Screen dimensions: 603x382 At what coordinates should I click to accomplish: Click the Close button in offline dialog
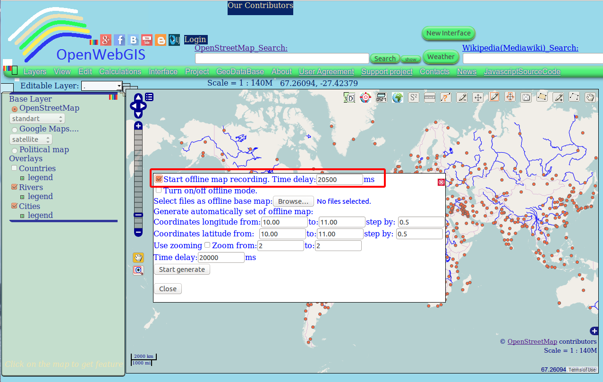coord(168,289)
